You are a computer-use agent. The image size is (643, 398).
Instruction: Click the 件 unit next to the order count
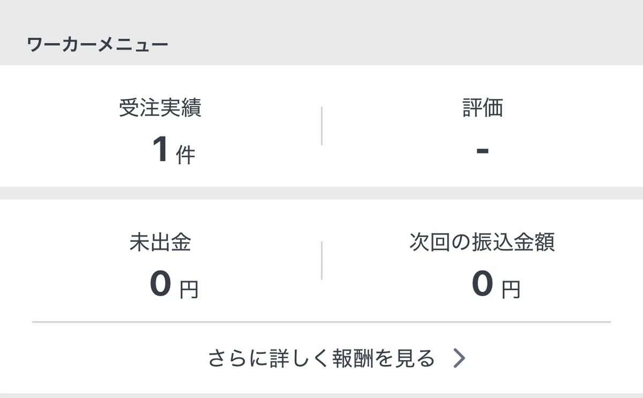pyautogui.click(x=185, y=154)
